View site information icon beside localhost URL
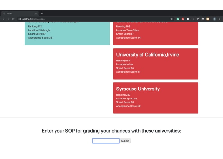Viewport: 223px width, 159px height. tap(20, 19)
